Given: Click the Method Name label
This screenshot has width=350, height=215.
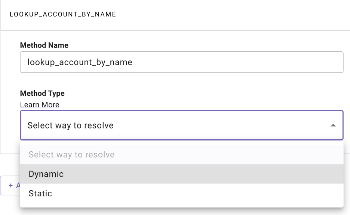Looking at the screenshot, I should pos(44,45).
